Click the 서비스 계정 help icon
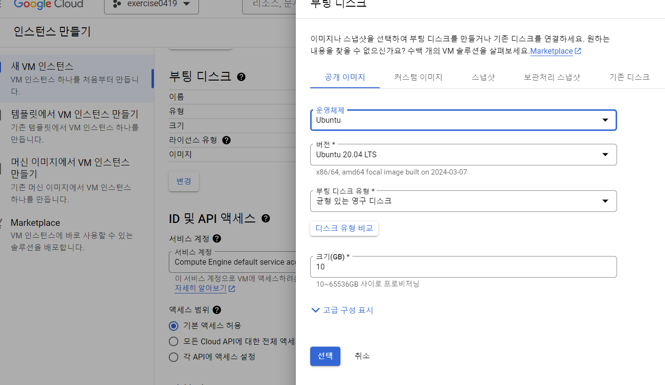665x385 pixels. tap(216, 238)
